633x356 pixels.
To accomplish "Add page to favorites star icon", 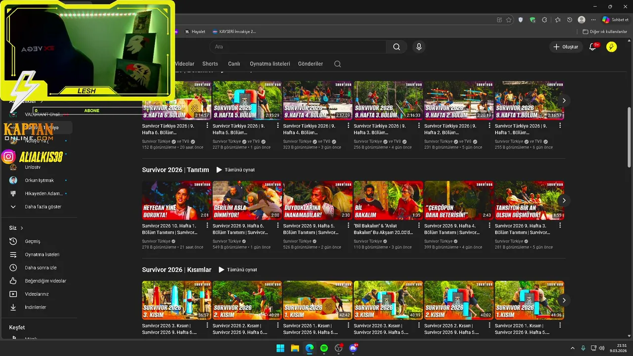I will pos(509,20).
